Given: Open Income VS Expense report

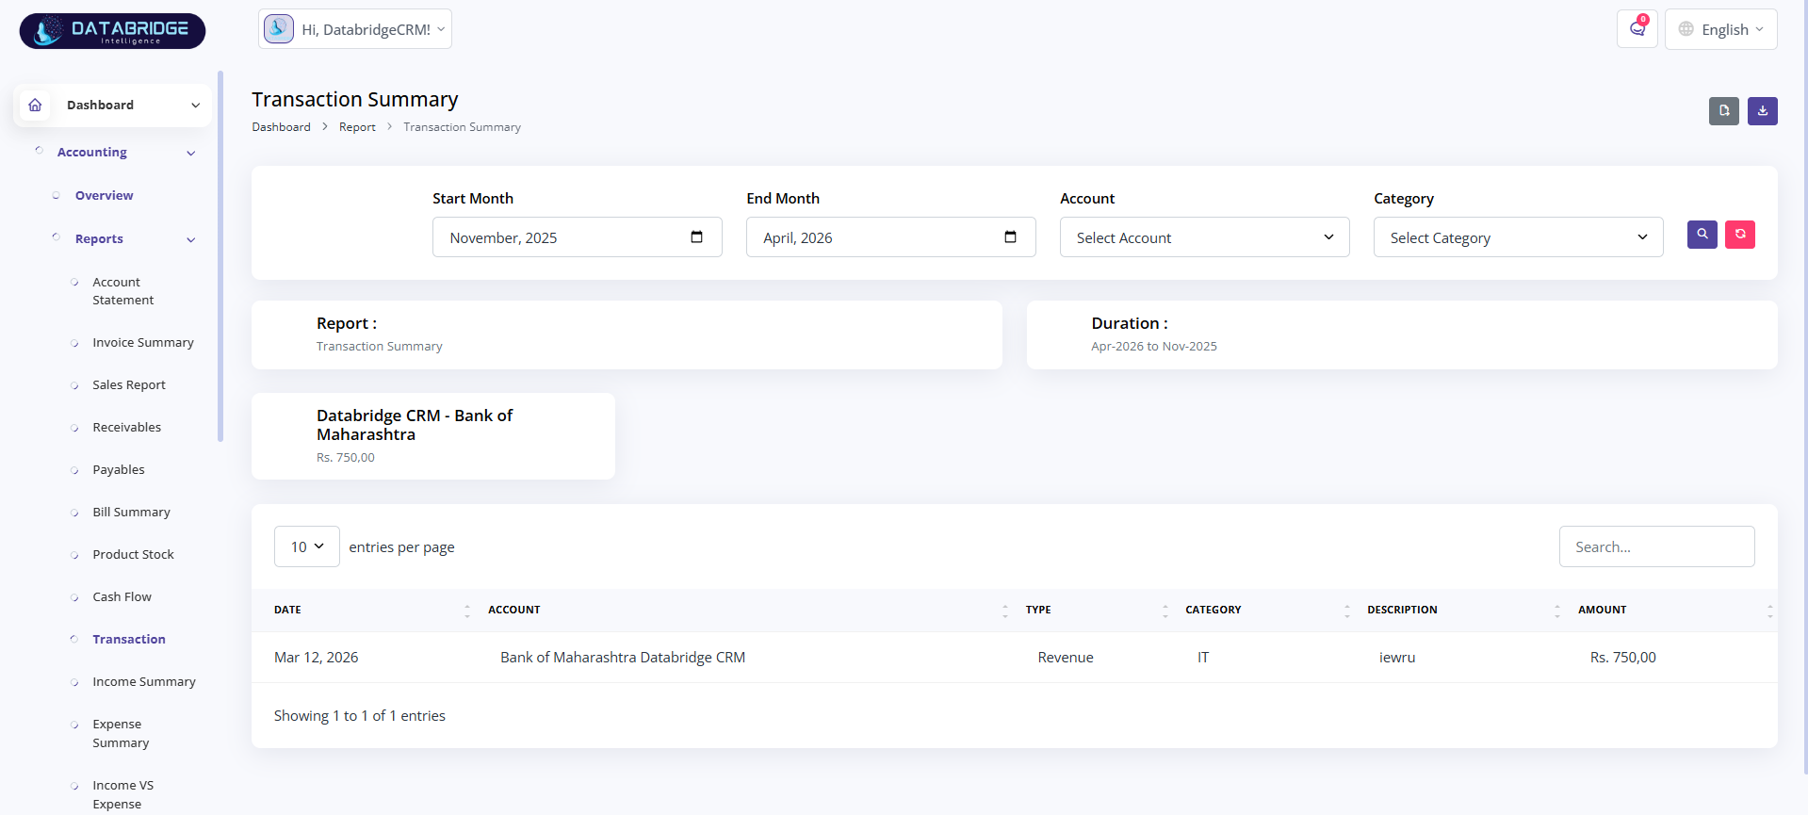Looking at the screenshot, I should point(122,795).
